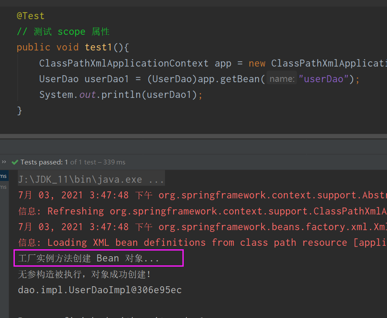This screenshot has width=387, height=318.
Task: Click the 'Tests passed: 1 of 1 test' status label
Action: tap(73, 162)
